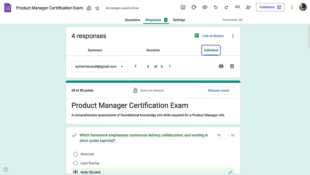
Task: Expand the estherrhowardd@gmail.com respondent dropdown
Action: [99, 66]
